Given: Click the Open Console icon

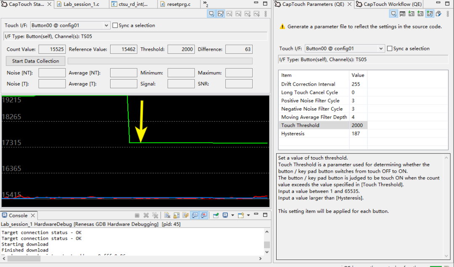Looking at the screenshot, I should point(240,215).
